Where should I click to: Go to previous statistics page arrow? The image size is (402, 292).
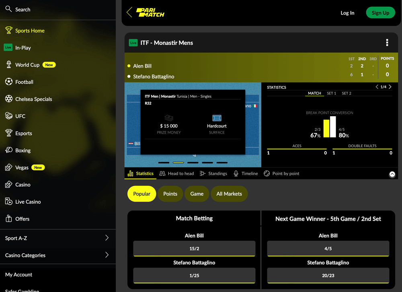point(377,87)
